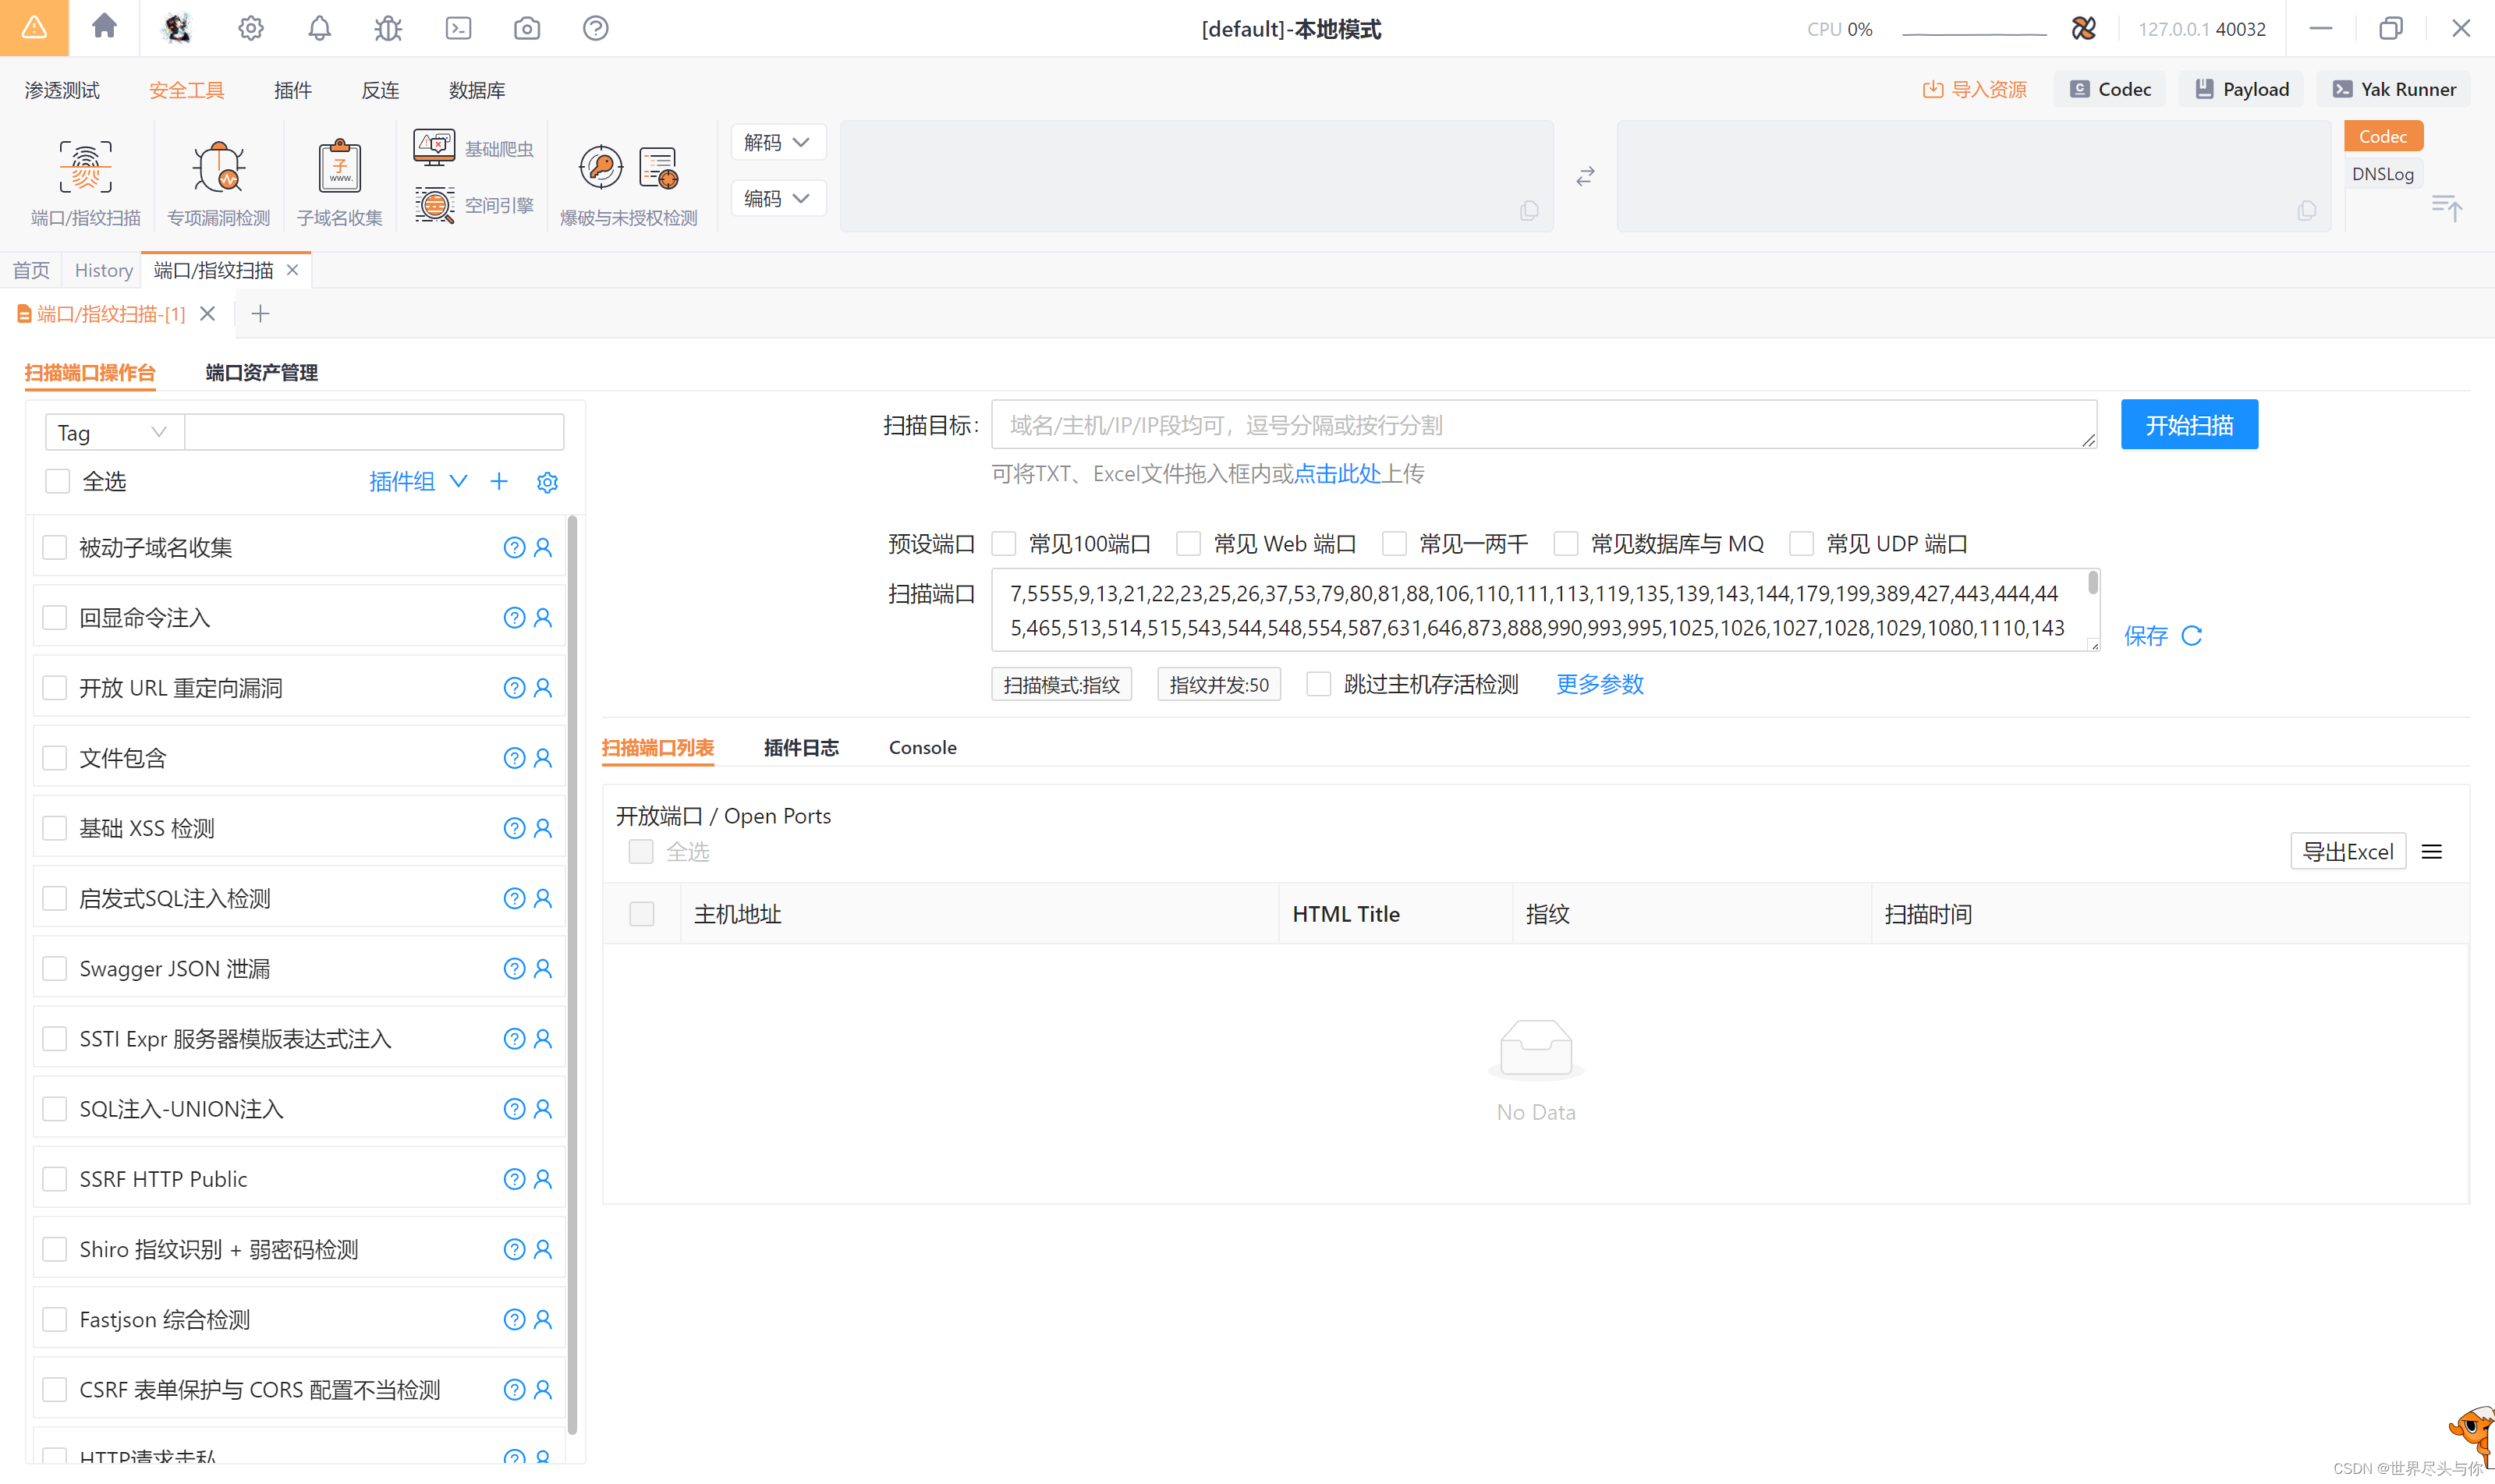
Task: Click 点击此处 upload link
Action: tap(1337, 473)
